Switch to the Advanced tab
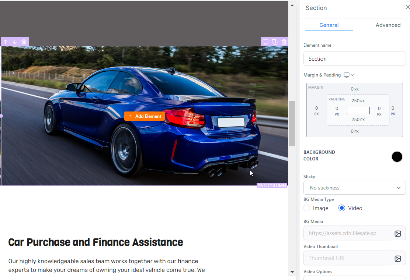 388,25
